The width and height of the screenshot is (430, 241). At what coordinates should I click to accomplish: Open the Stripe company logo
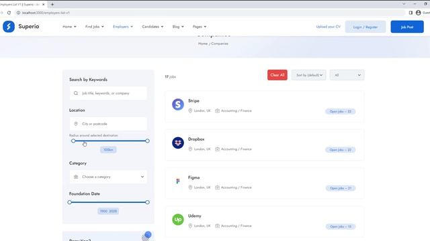pos(178,104)
